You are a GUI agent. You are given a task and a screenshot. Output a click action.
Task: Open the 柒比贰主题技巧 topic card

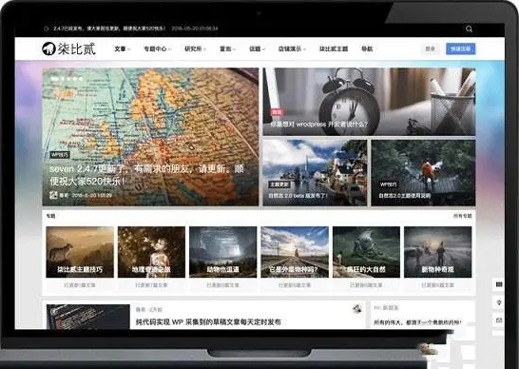coord(80,252)
